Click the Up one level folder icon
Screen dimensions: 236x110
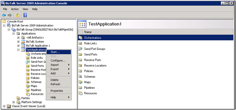tap(18, 15)
